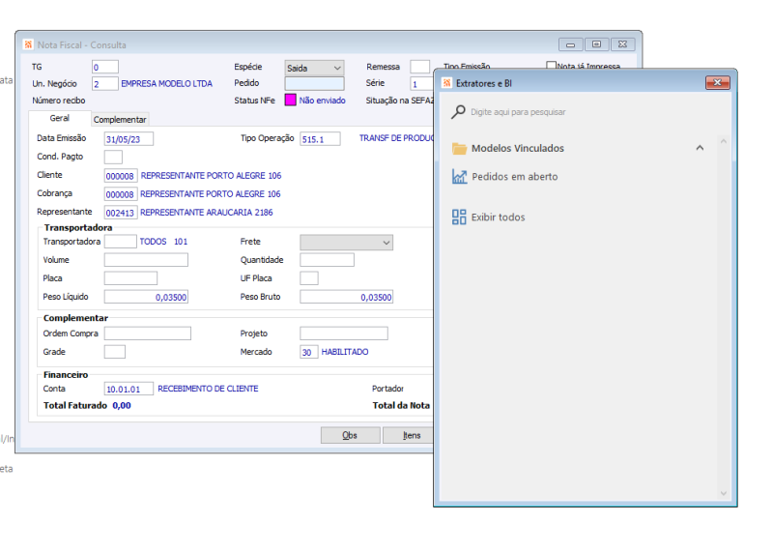This screenshot has height=551, width=773.
Task: Open the Pedidos em aberto chart icon
Action: [x=460, y=176]
